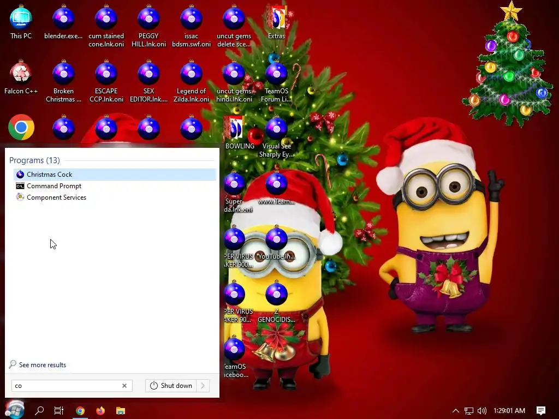The height and width of the screenshot is (419, 559).
Task: Click the Programs (13) results header
Action: point(34,160)
